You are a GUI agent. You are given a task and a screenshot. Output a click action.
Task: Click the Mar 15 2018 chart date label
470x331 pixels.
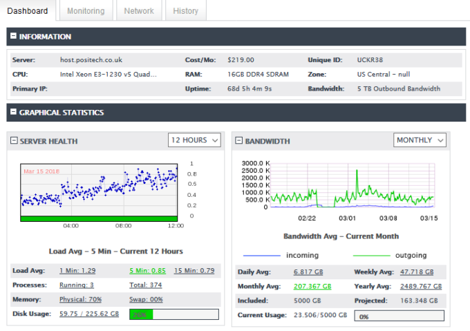[41, 171]
